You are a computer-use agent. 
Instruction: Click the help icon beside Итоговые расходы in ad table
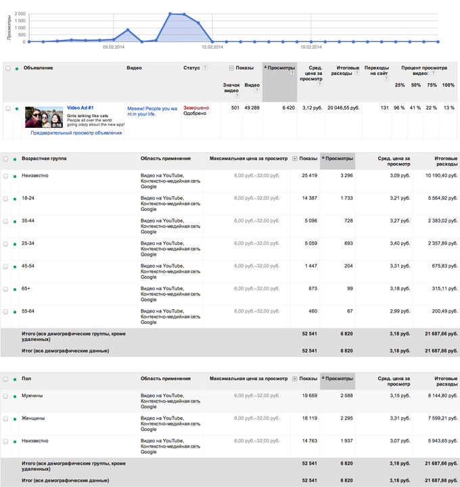[357, 73]
